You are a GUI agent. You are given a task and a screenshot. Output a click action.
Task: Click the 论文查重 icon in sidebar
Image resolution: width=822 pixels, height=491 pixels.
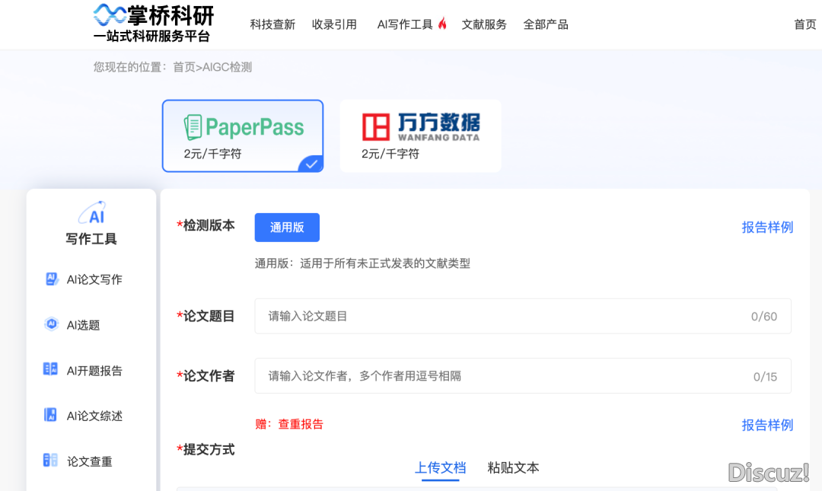[50, 461]
